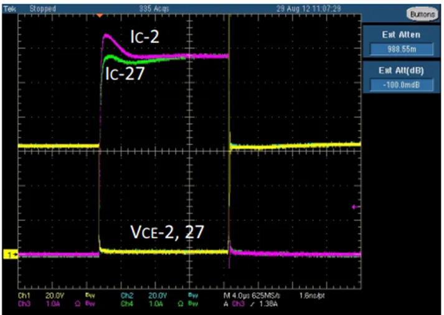Click the Ic-2 waveform label

pos(144,38)
